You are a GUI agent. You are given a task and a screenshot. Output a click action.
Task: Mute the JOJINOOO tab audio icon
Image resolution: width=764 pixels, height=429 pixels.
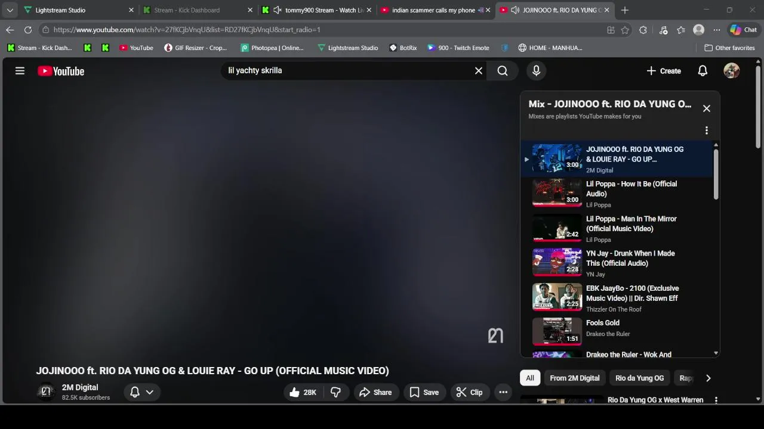point(515,10)
